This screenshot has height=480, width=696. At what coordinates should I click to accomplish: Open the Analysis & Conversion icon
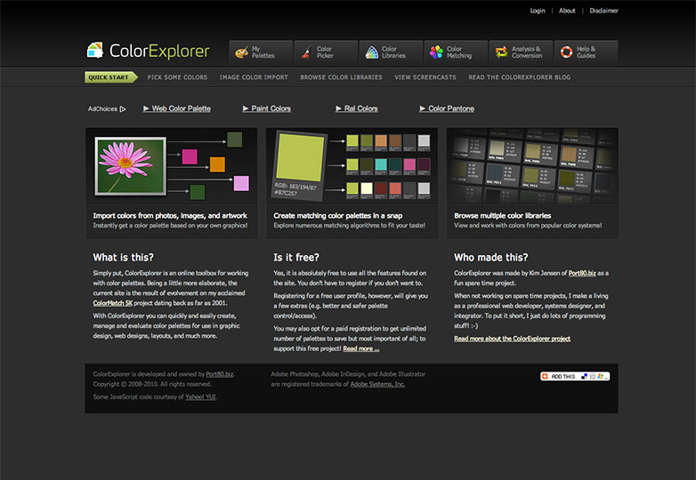[x=501, y=52]
